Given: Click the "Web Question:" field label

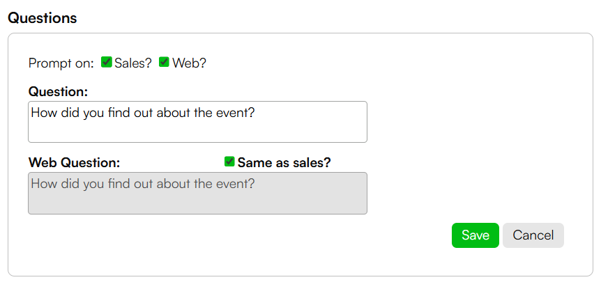Looking at the screenshot, I should click(x=75, y=163).
